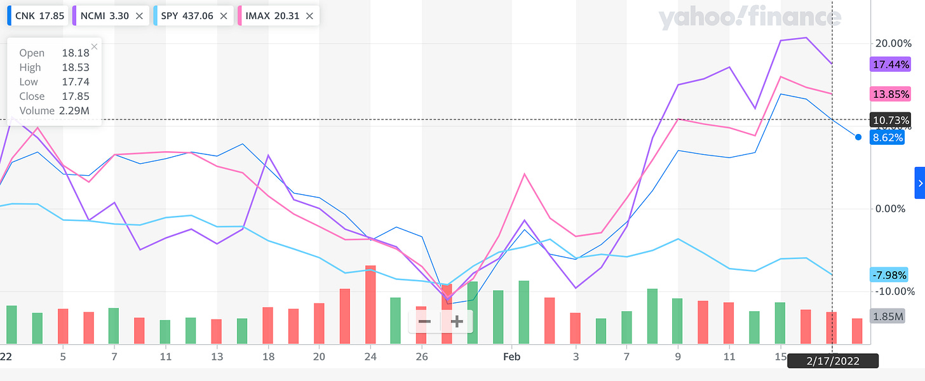Image resolution: width=925 pixels, height=381 pixels.
Task: Click the 26 date axis label
Action: (422, 357)
